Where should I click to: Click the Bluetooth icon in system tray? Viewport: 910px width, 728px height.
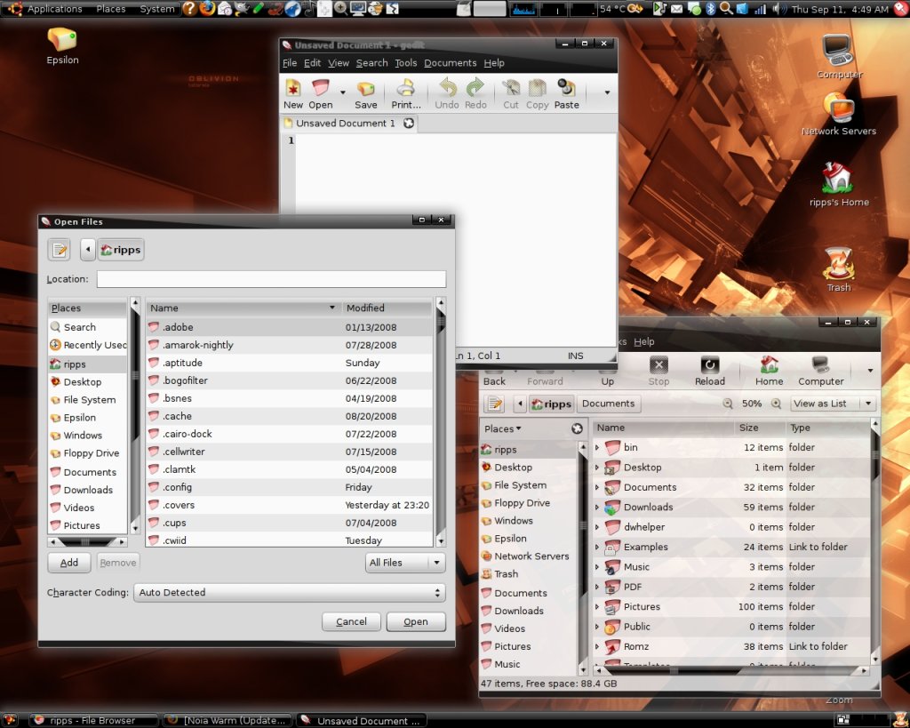[710, 9]
